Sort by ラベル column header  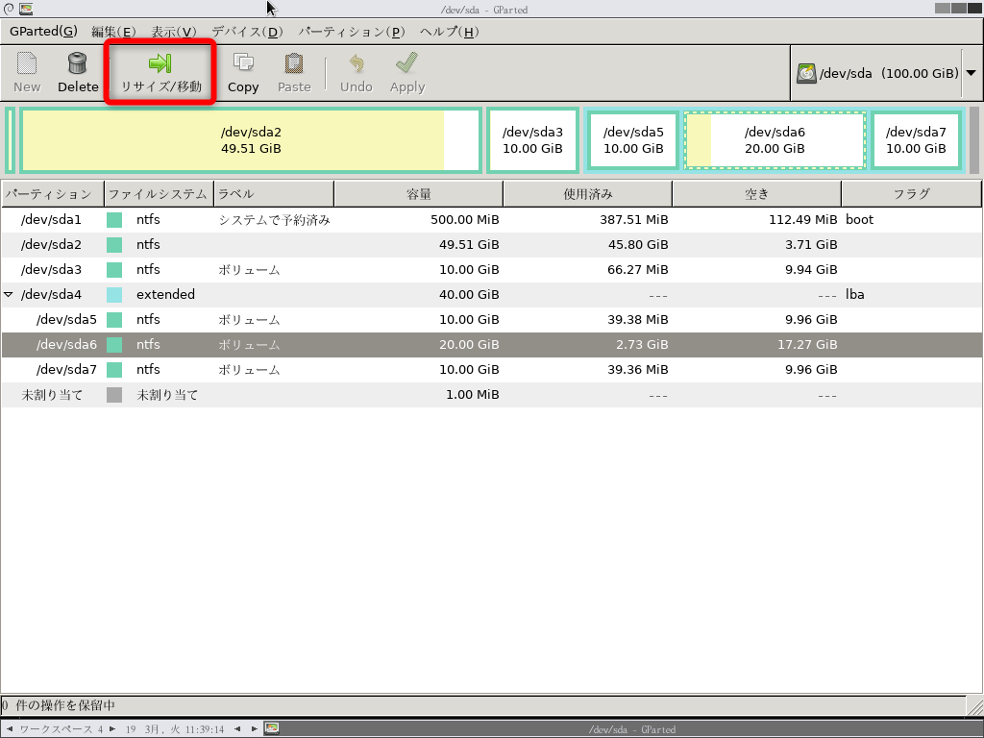tap(274, 194)
